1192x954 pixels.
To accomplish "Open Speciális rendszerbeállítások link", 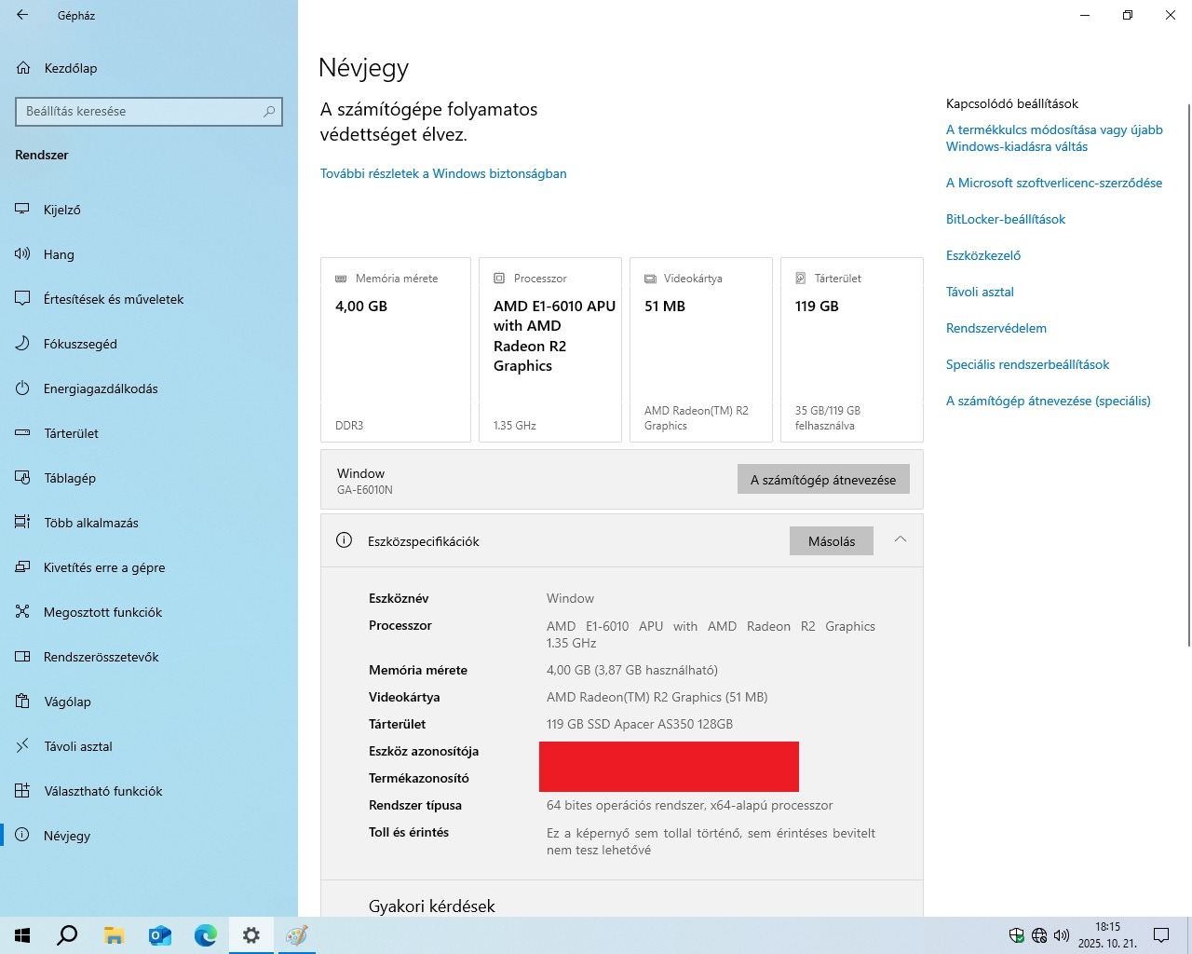I will click(x=1027, y=364).
